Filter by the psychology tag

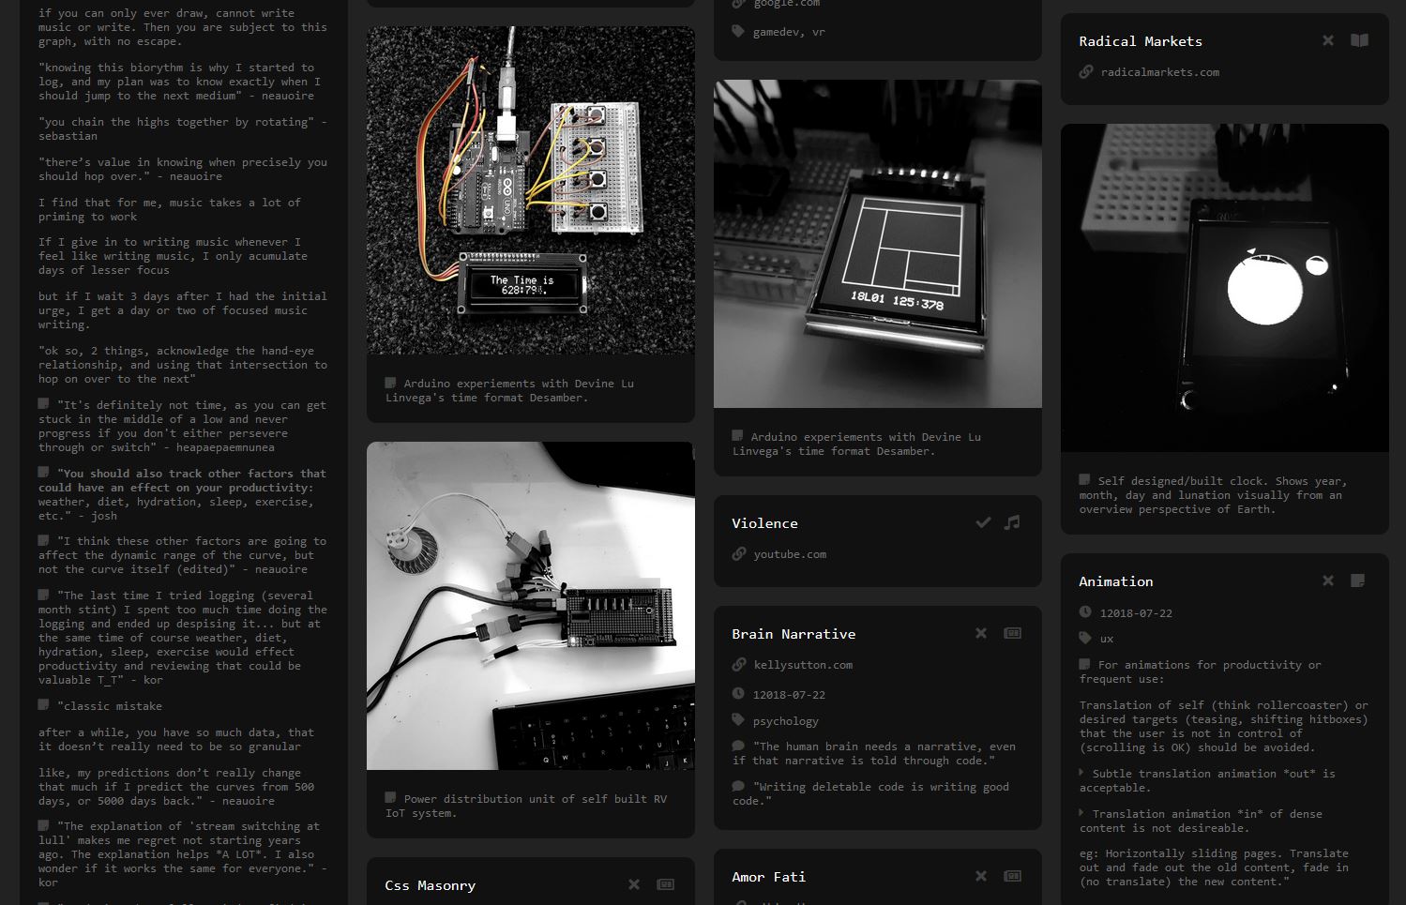pos(785,721)
